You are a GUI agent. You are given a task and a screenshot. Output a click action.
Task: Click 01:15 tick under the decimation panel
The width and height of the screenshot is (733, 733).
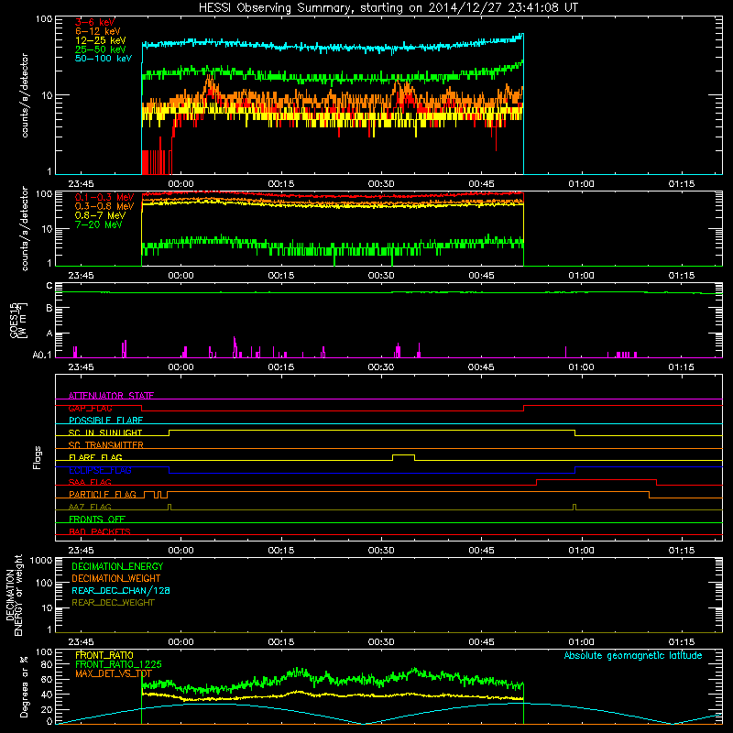681,642
